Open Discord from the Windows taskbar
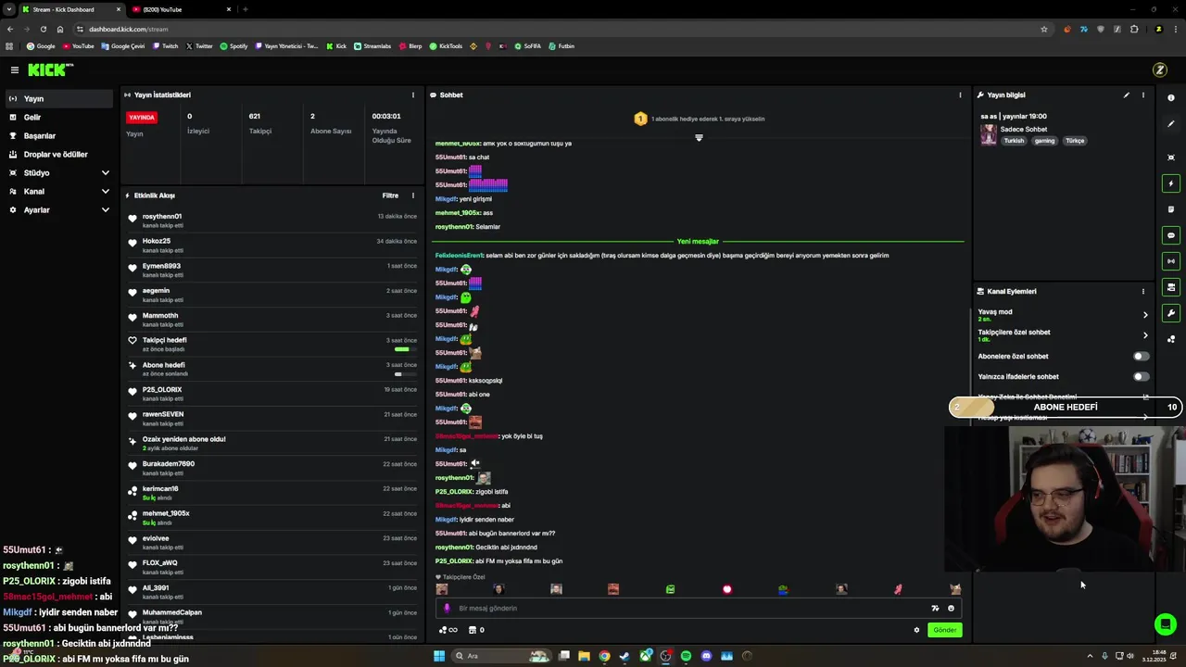1186x667 pixels. (x=706, y=656)
